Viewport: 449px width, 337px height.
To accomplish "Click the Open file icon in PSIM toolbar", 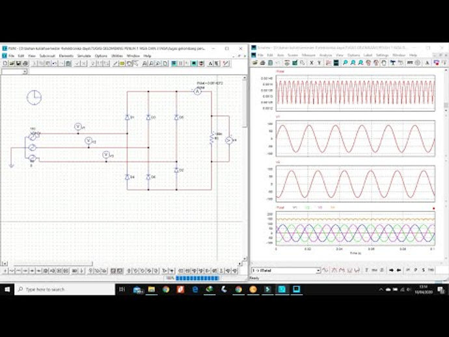I will (12, 63).
